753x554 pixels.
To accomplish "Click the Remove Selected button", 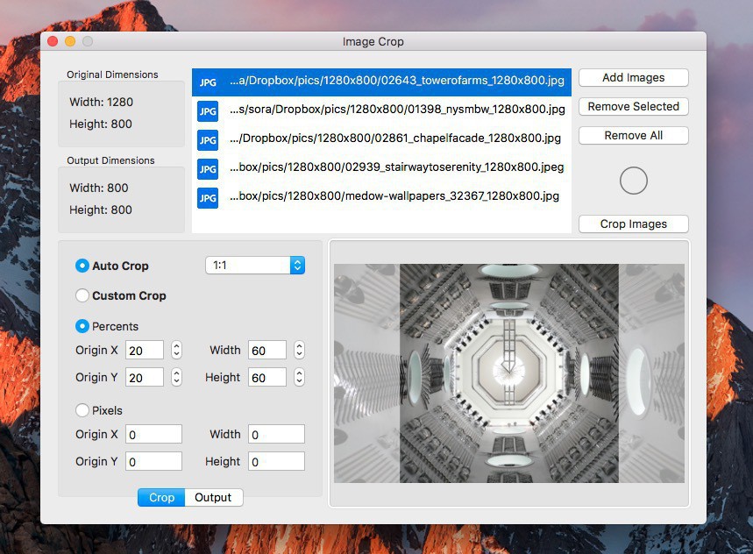I will tap(633, 106).
